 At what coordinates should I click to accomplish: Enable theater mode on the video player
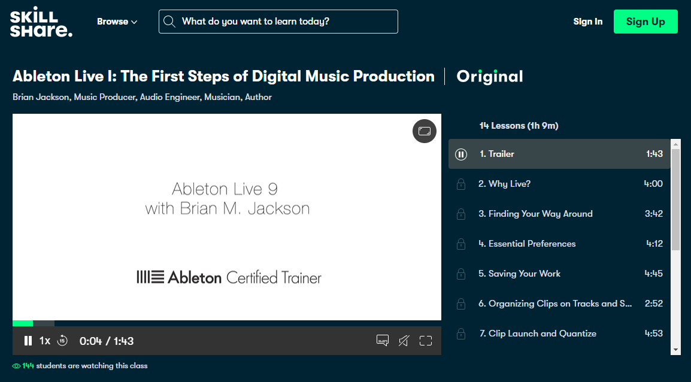pos(424,131)
